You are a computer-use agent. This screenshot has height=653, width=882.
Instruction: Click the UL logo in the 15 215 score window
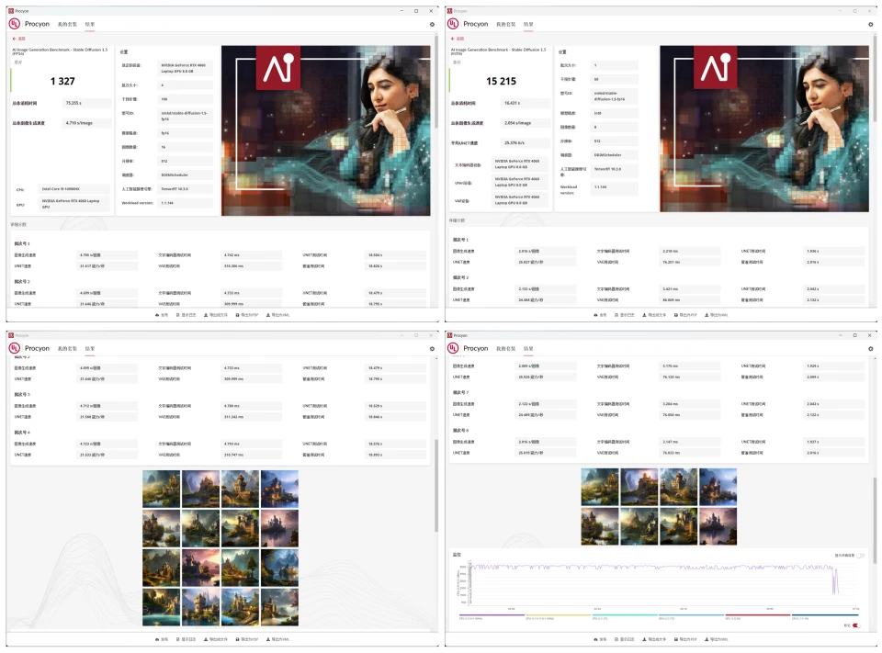pos(453,24)
